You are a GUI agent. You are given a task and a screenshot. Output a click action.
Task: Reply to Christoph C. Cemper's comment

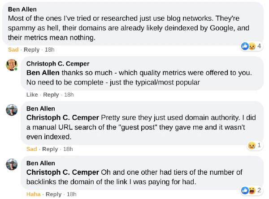click(x=51, y=95)
